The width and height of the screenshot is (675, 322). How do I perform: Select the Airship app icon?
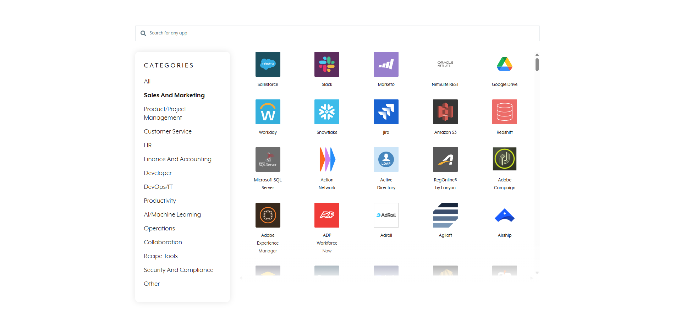point(504,215)
